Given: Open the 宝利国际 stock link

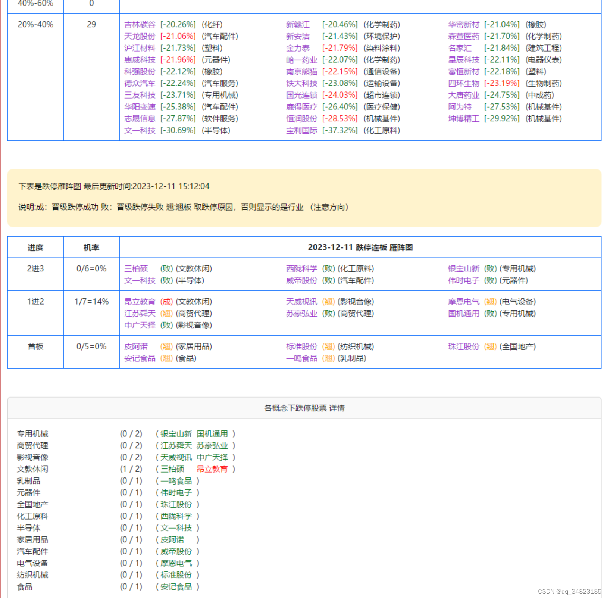Looking at the screenshot, I should tap(301, 130).
